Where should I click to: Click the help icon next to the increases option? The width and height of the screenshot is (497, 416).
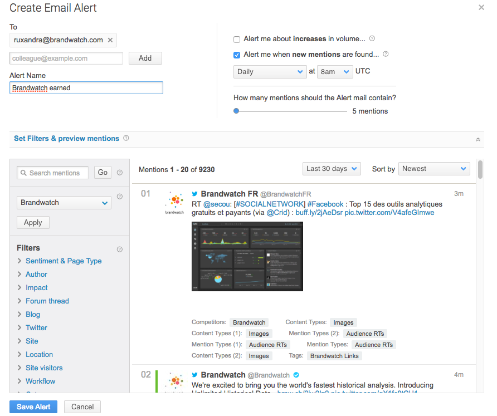point(371,38)
